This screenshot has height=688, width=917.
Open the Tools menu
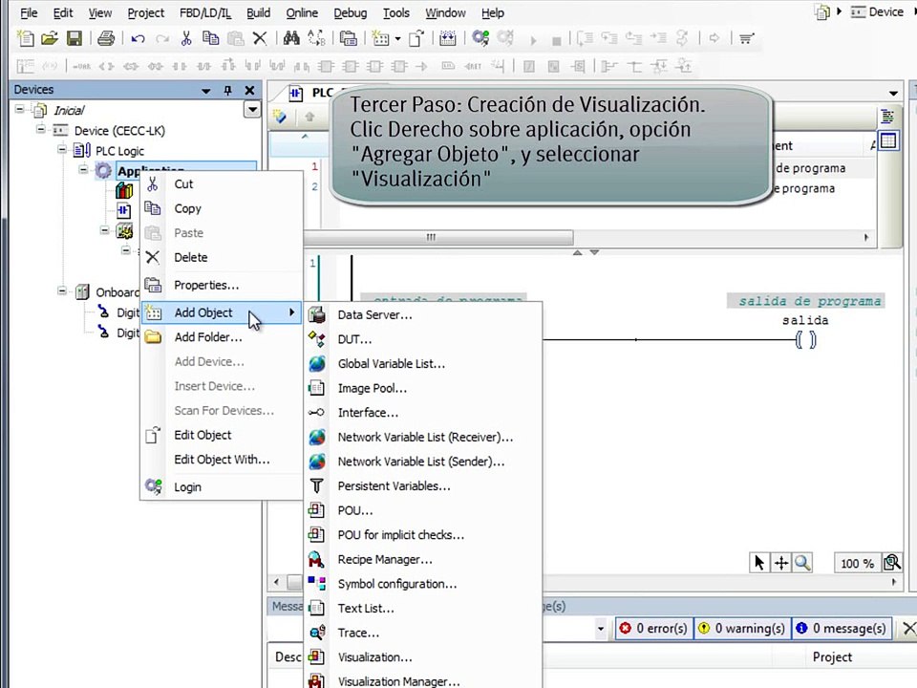coord(395,12)
